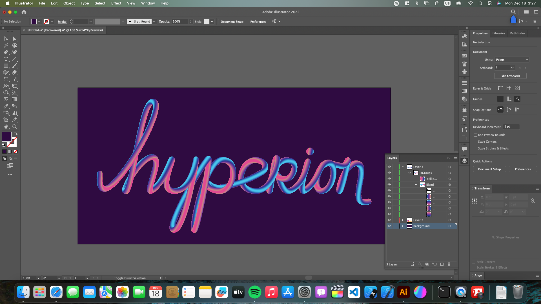Image resolution: width=541 pixels, height=304 pixels.
Task: Select the Paintbrush tool
Action: tap(15, 66)
